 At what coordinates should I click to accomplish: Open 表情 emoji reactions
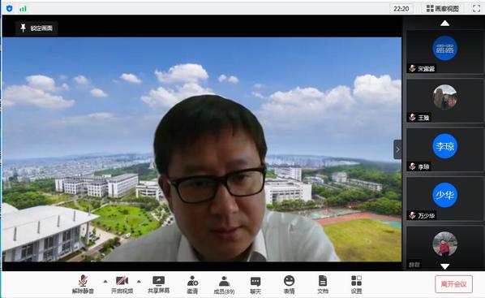(x=290, y=284)
